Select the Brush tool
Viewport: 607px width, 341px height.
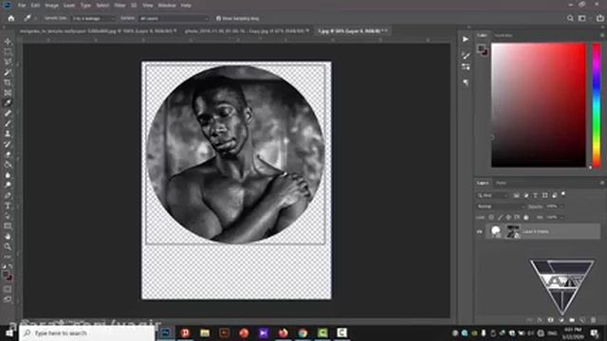coord(8,123)
